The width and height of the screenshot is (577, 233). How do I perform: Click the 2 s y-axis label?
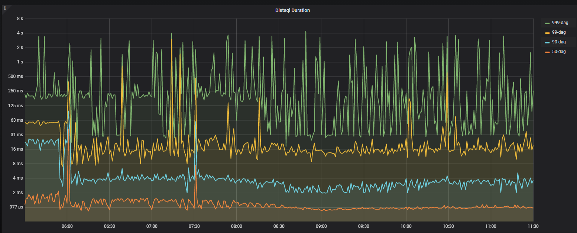click(x=20, y=47)
